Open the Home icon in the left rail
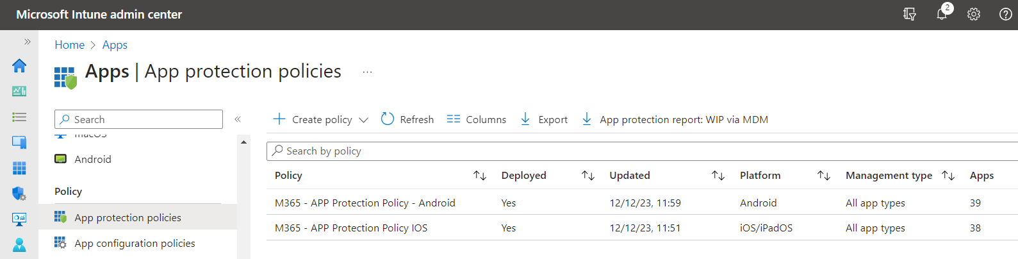This screenshot has height=259, width=1018. coord(19,65)
